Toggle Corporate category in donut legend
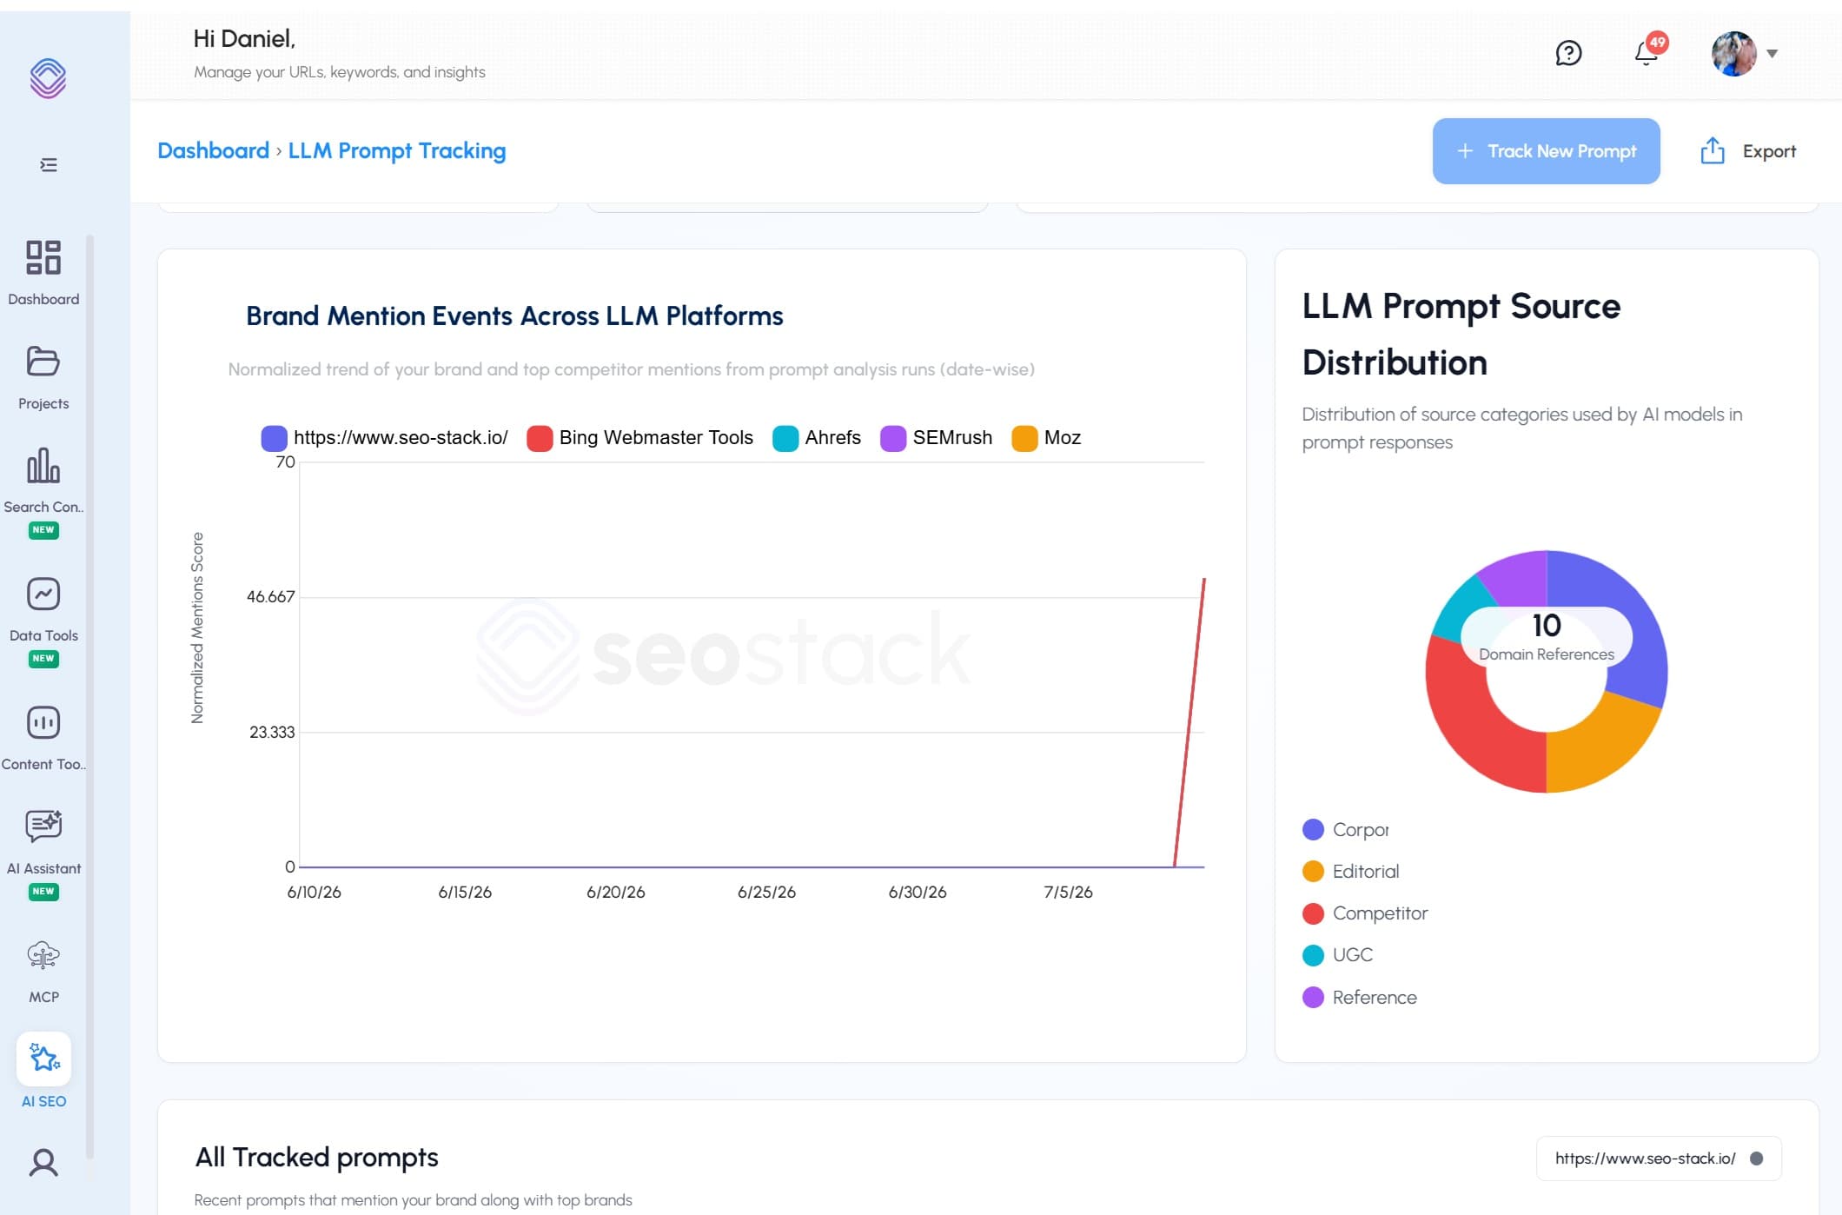 1345,829
